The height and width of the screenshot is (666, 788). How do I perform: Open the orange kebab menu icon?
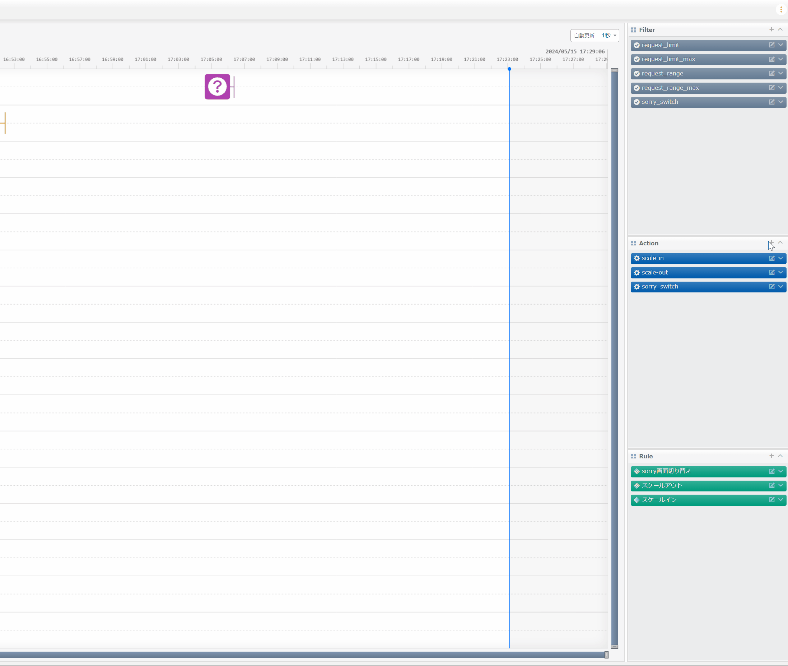tap(781, 9)
